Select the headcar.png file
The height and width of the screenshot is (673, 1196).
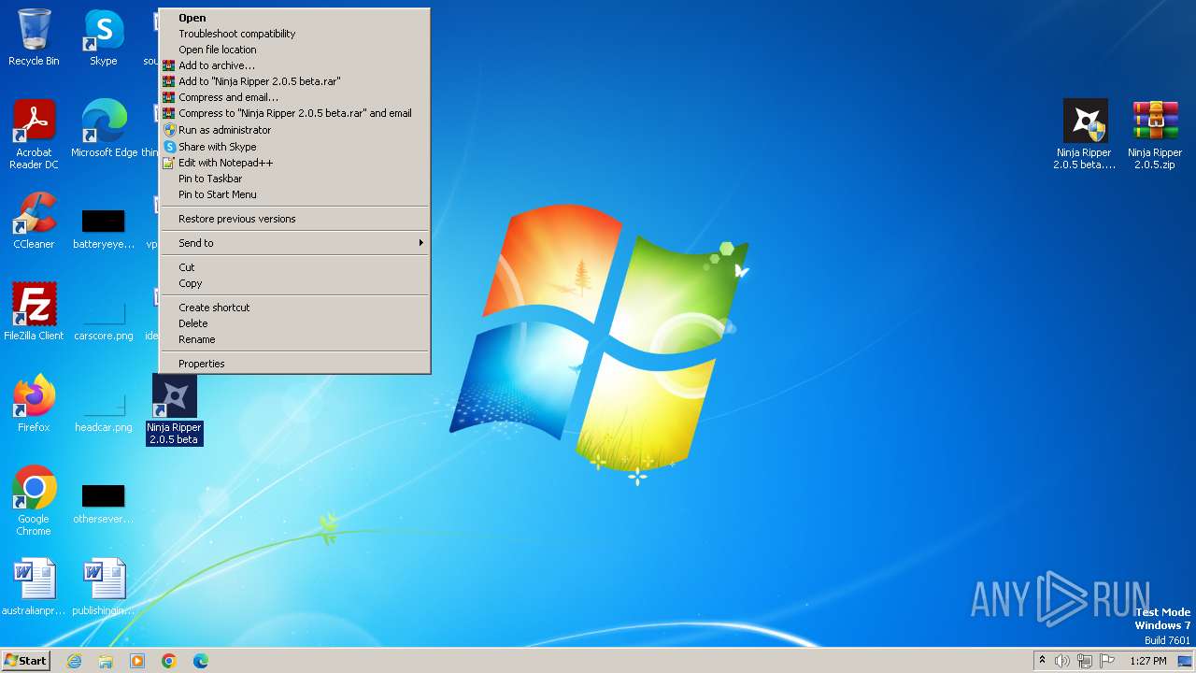pos(104,409)
